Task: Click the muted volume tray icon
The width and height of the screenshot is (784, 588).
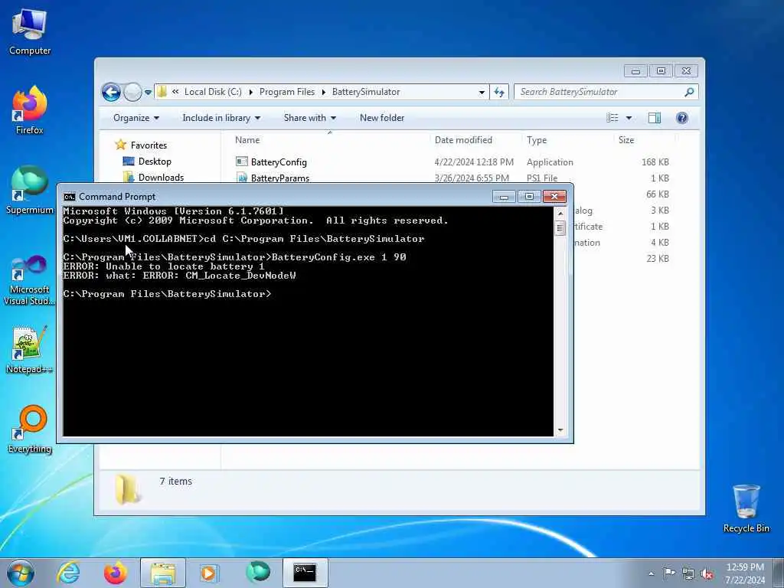Action: click(x=707, y=573)
